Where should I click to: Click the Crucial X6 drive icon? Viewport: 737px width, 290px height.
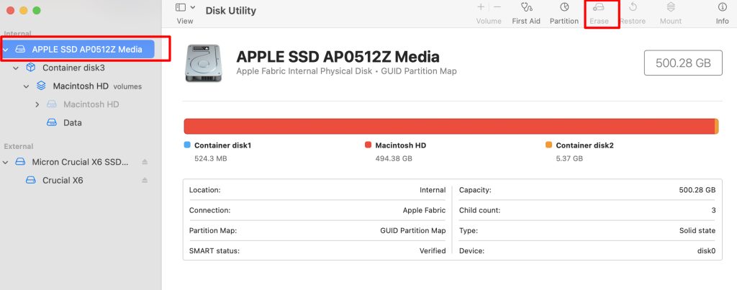(30, 180)
